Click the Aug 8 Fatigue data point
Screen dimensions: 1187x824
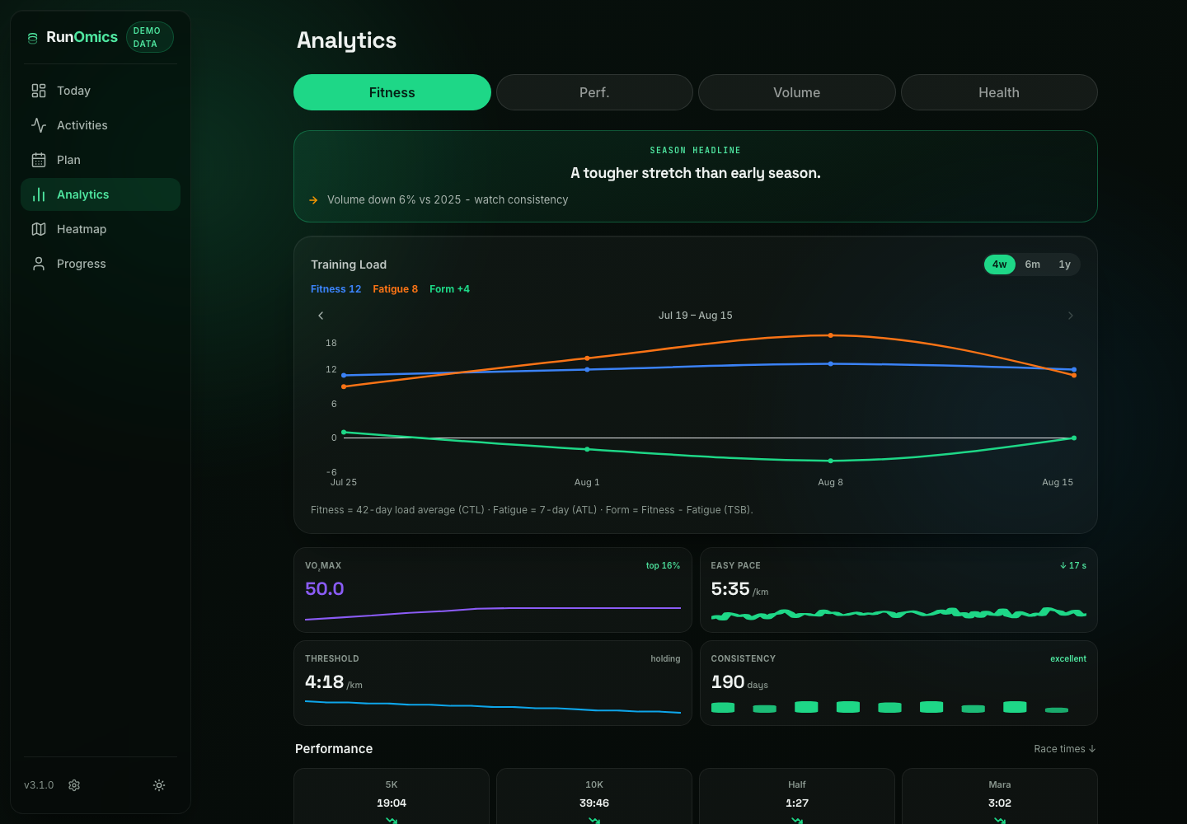coord(830,335)
